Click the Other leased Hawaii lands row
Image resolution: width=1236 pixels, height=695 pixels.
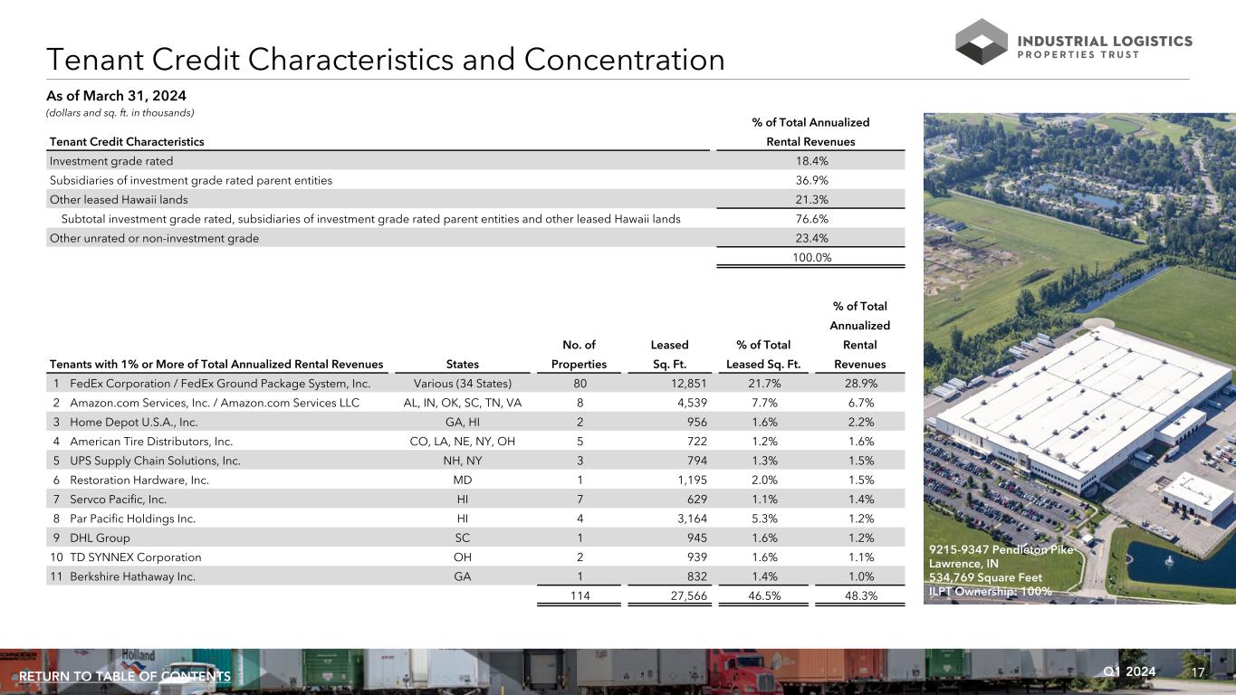click(119, 199)
